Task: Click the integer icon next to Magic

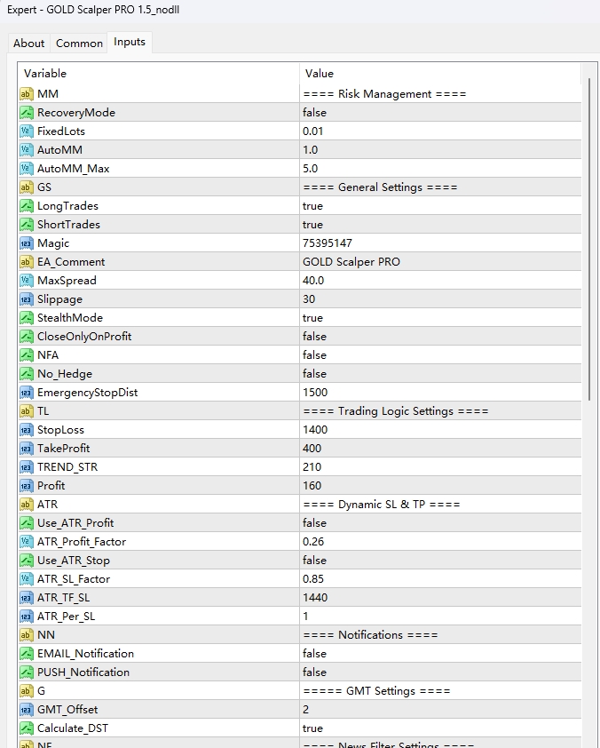Action: pyautogui.click(x=27, y=243)
